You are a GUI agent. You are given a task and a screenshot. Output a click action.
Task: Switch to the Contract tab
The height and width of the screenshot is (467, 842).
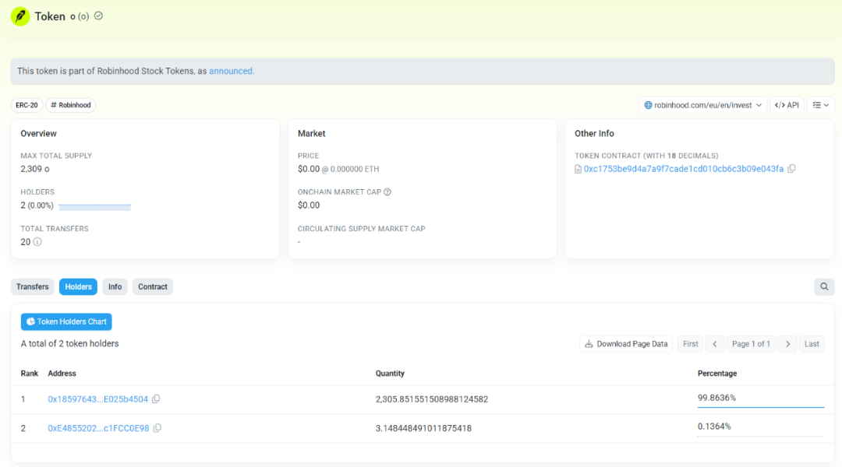[152, 287]
